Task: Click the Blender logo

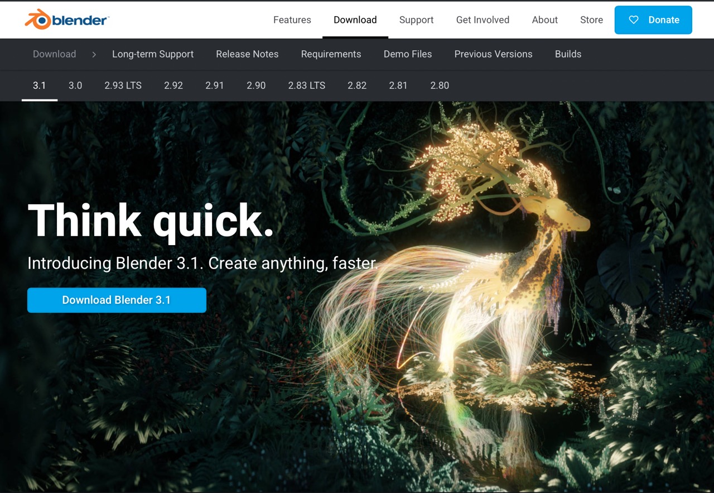Action: pyautogui.click(x=66, y=20)
